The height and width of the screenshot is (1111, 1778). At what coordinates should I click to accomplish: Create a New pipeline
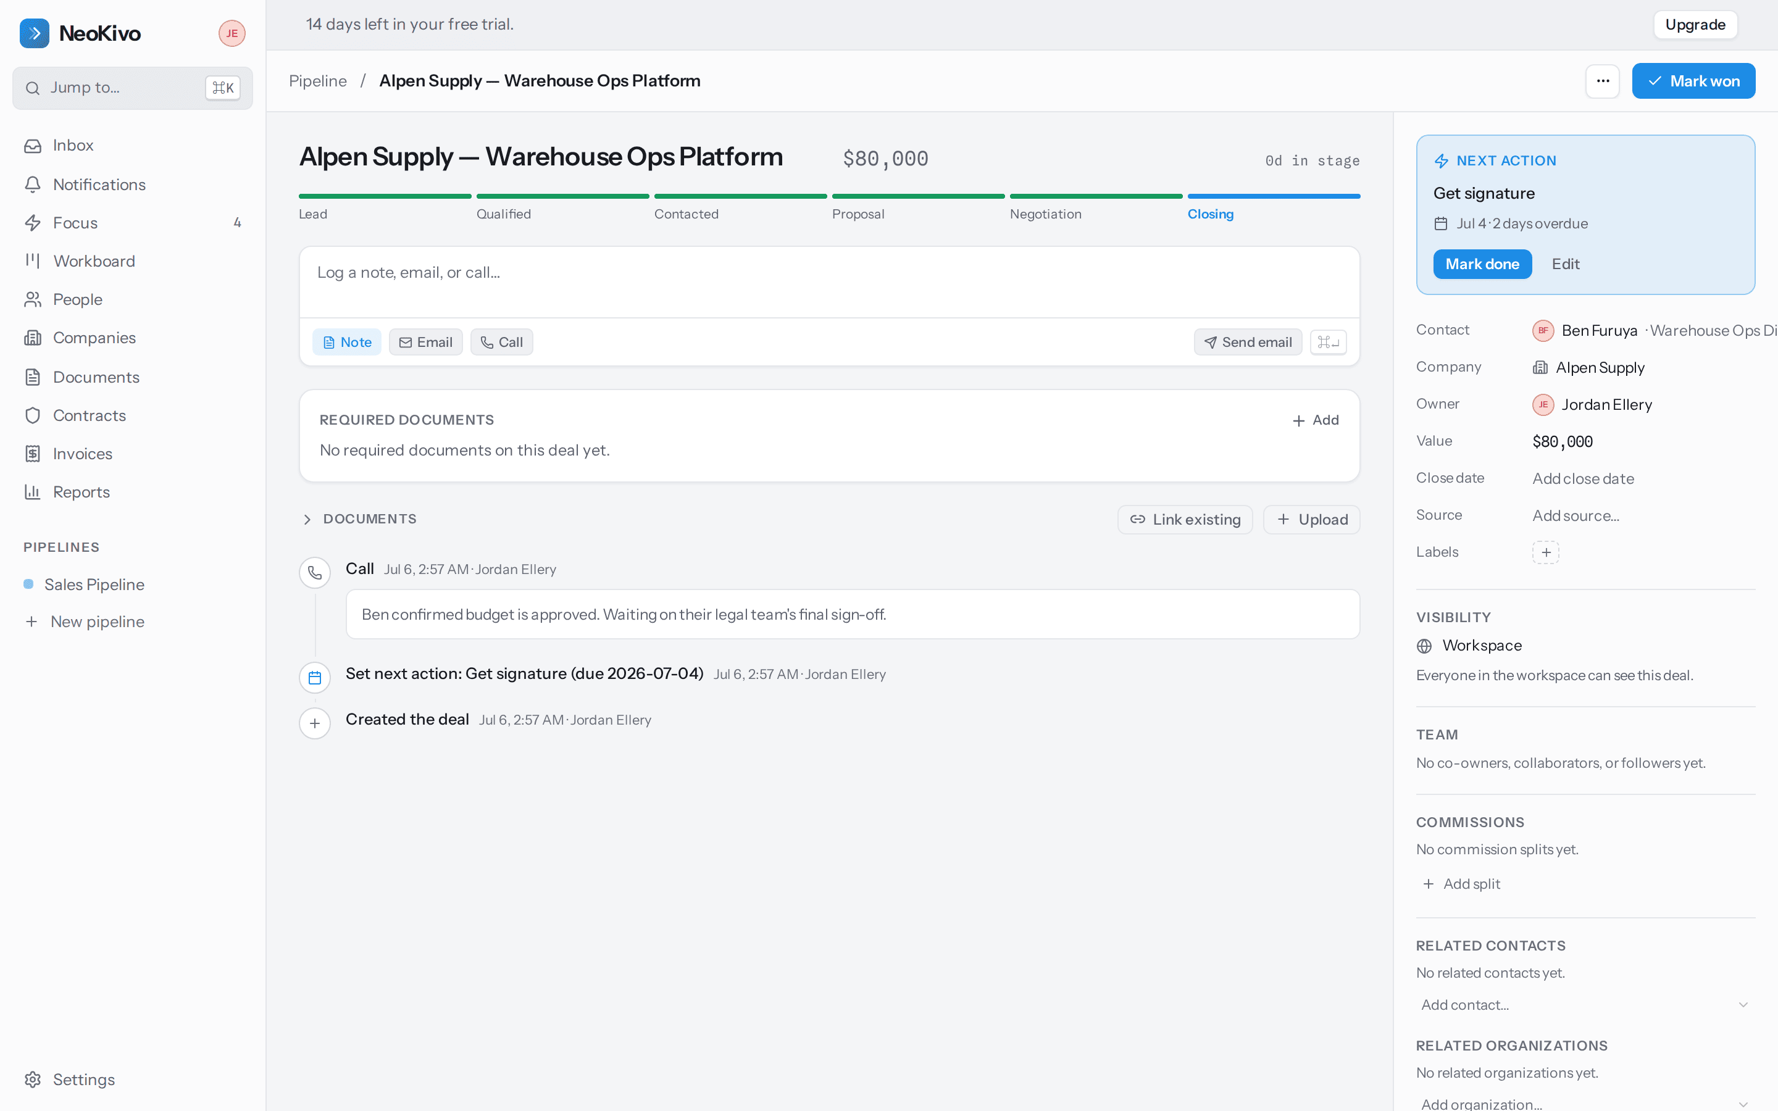click(x=132, y=622)
